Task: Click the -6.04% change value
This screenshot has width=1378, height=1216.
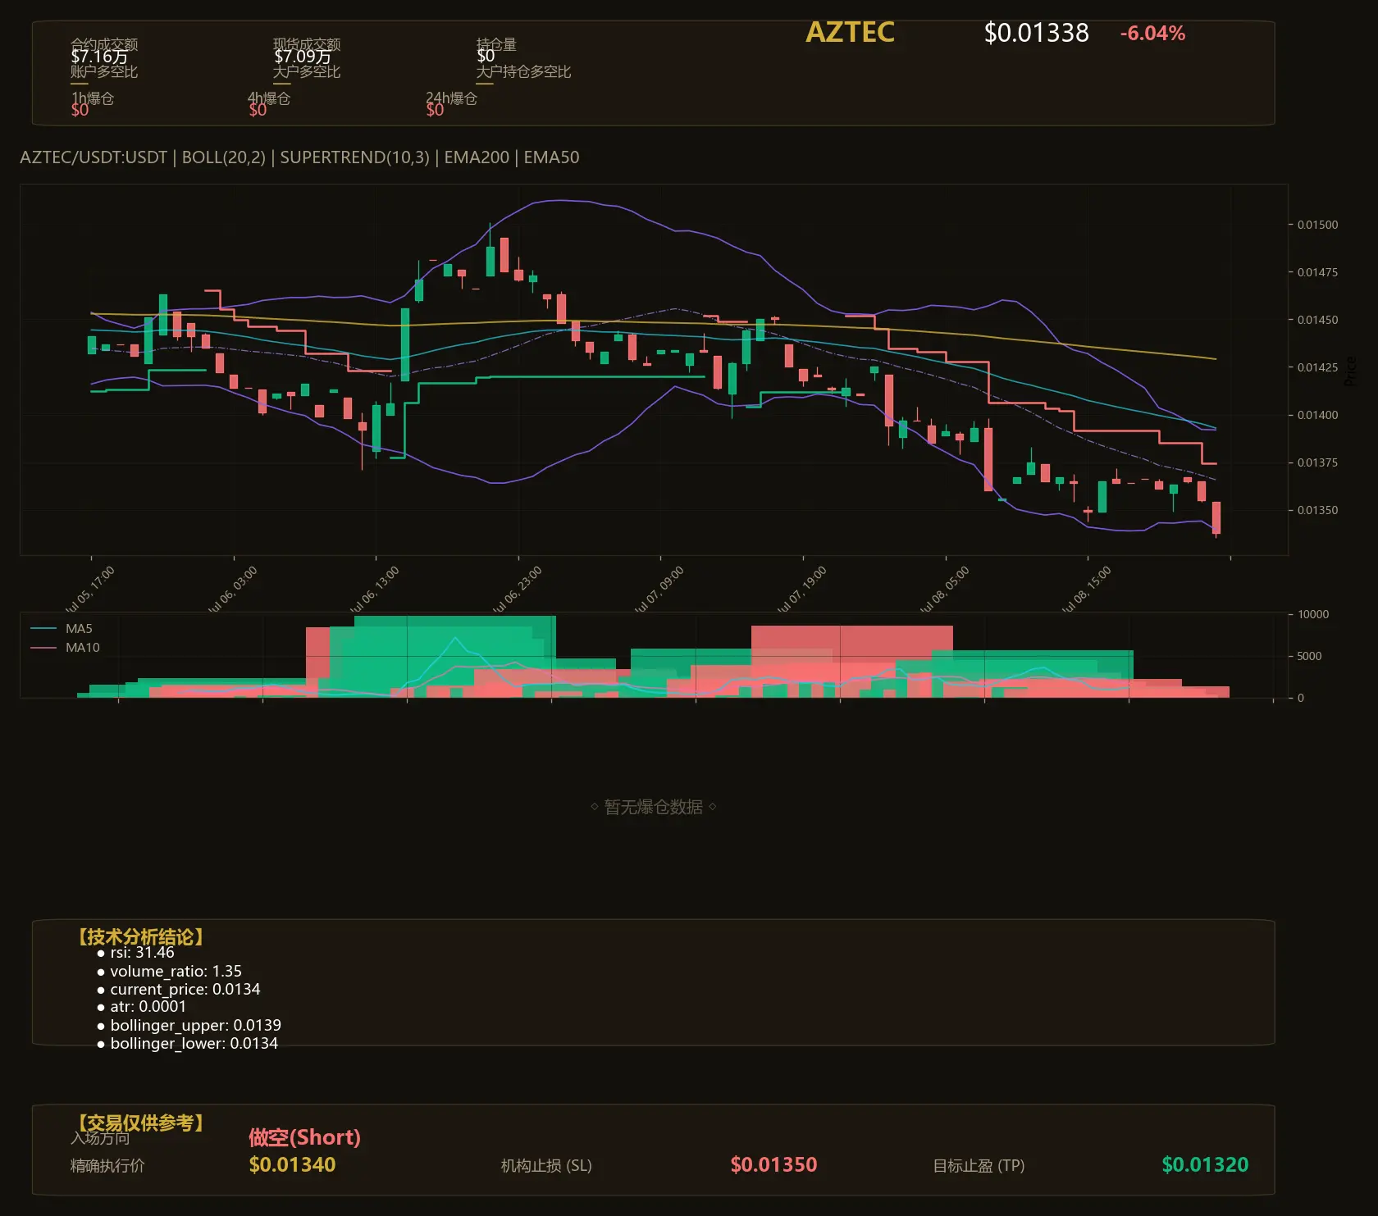Action: pos(1152,34)
